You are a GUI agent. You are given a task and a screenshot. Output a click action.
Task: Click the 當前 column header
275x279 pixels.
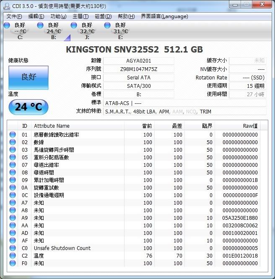pos(139,126)
